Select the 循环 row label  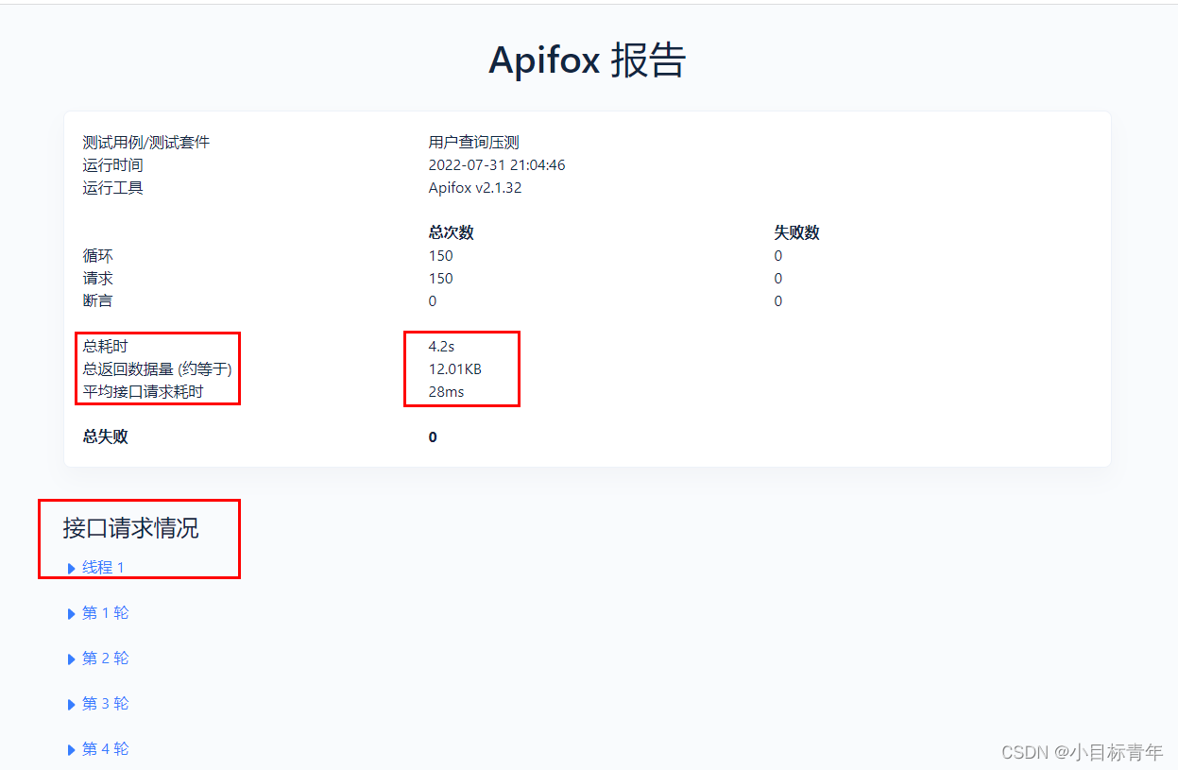coord(98,256)
